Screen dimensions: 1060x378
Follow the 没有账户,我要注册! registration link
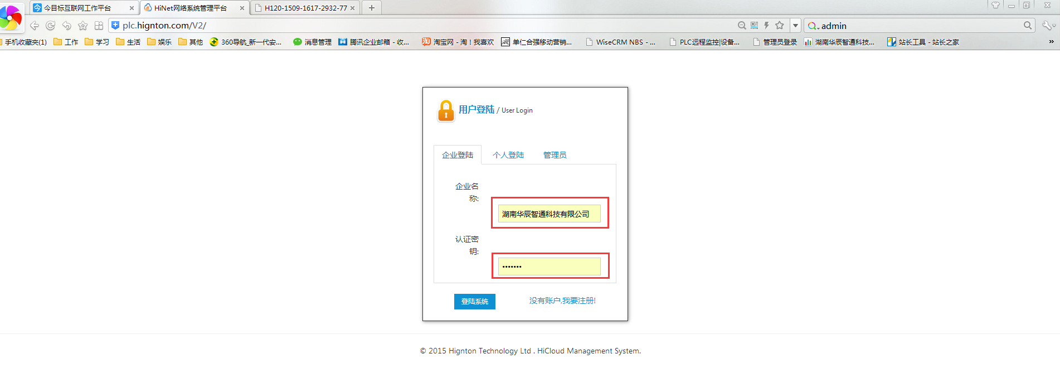[x=562, y=301]
